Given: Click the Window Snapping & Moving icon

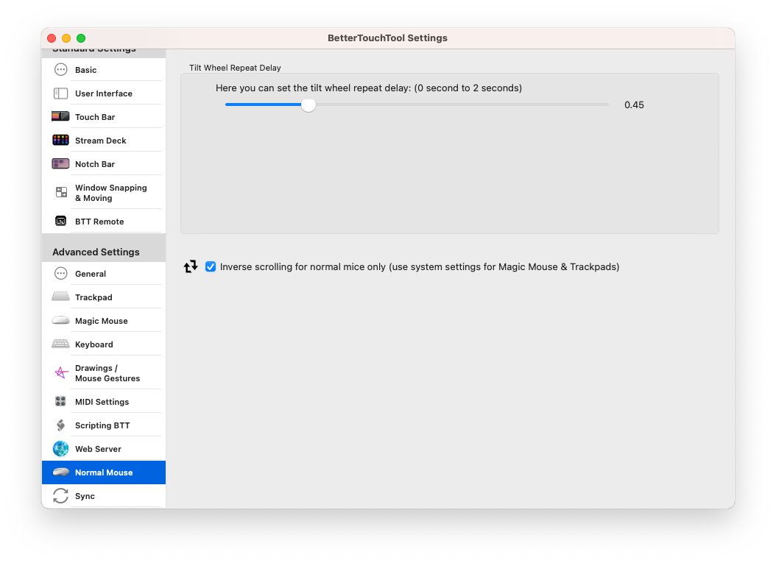Looking at the screenshot, I should tap(61, 192).
